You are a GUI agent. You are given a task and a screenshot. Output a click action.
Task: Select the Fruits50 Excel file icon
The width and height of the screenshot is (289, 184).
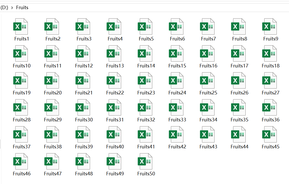pyautogui.click(x=145, y=162)
